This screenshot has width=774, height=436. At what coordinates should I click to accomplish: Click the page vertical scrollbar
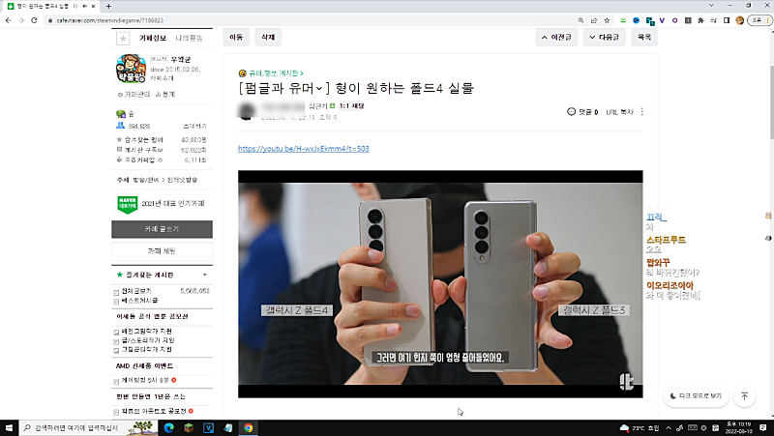(x=770, y=102)
